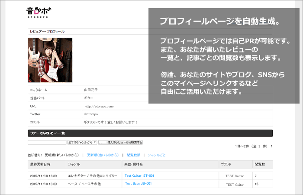Click page number 1 in pagination
Viewport: 303px width, 195px height.
click(x=271, y=146)
